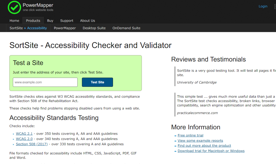This screenshot has height=164, width=276.
Task: Click the University of Cambridge attribution
Action: coord(197,82)
